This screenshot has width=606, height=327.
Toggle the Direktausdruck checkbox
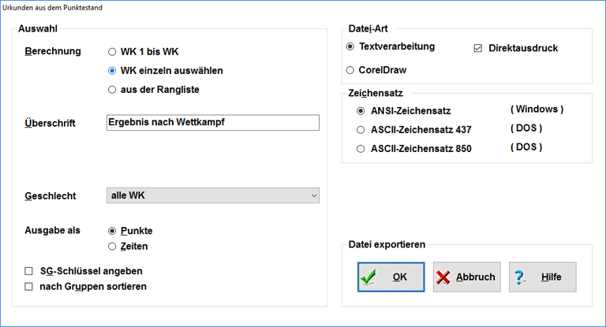pos(477,48)
